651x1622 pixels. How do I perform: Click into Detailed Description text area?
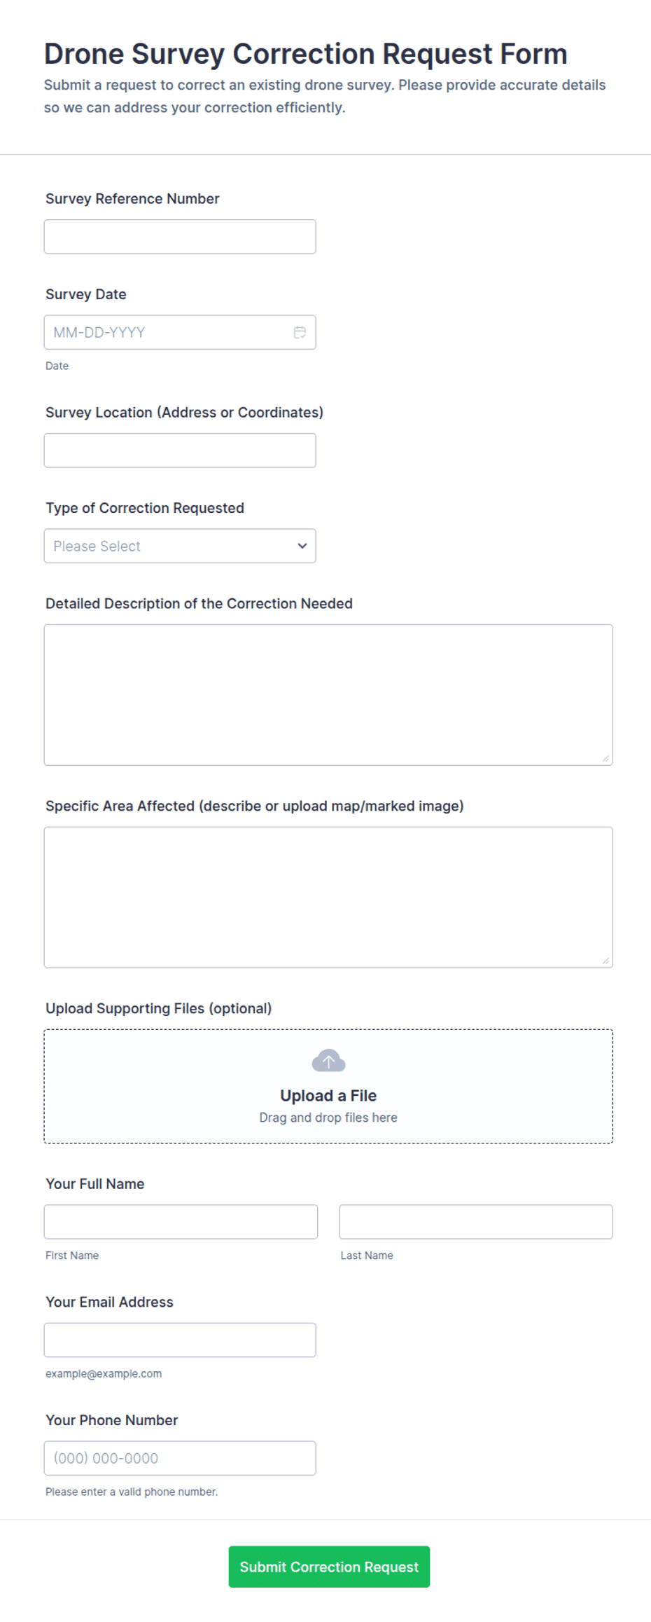point(328,695)
